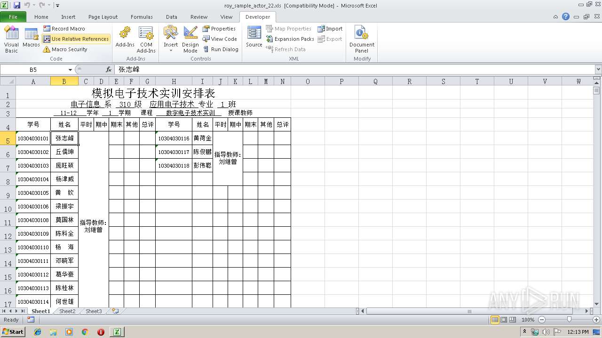602x338 pixels.
Task: Click the macro record status bar icon
Action: pyautogui.click(x=31, y=320)
